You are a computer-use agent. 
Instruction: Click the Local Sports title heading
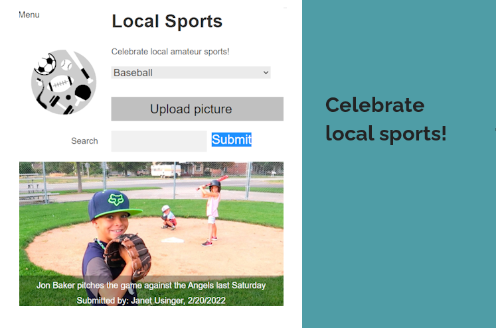(x=167, y=21)
